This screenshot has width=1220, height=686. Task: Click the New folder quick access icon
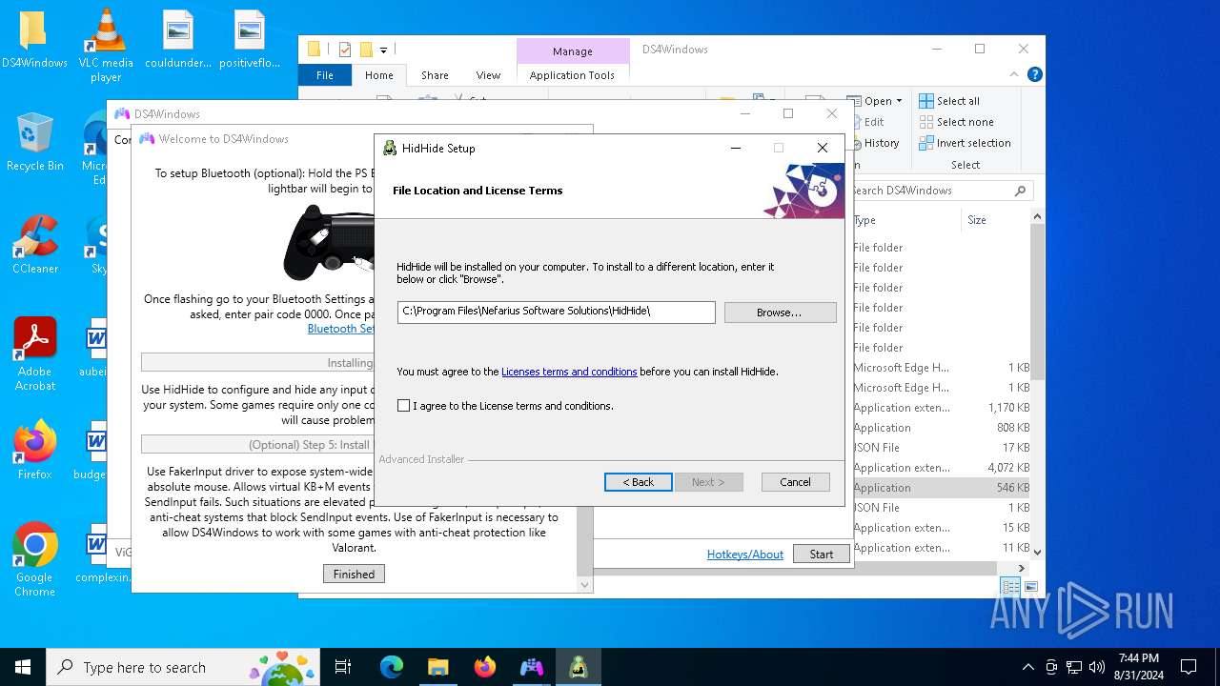coord(366,50)
